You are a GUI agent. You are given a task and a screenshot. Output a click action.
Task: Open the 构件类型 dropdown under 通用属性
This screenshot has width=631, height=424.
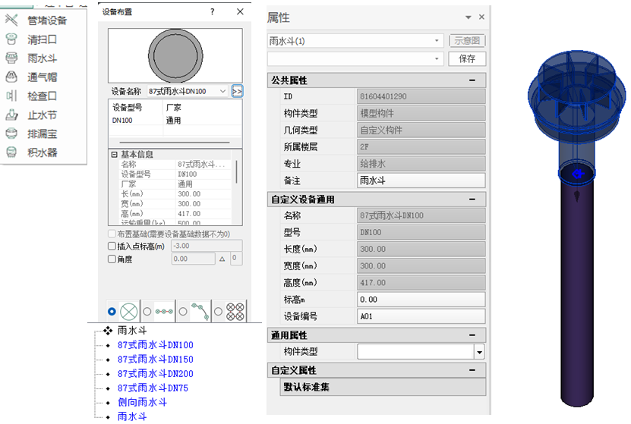tap(478, 352)
